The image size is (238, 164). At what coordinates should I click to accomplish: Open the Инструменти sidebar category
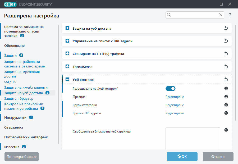click(x=15, y=117)
